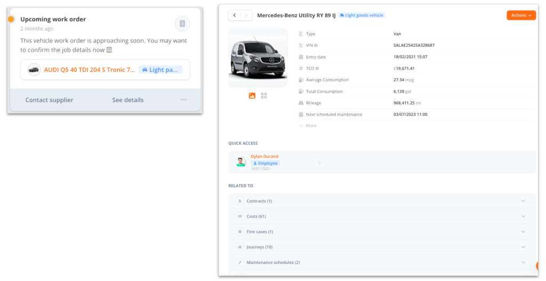The width and height of the screenshot is (546, 281).
Task: Click Contact supplier
Action: [x=49, y=100]
